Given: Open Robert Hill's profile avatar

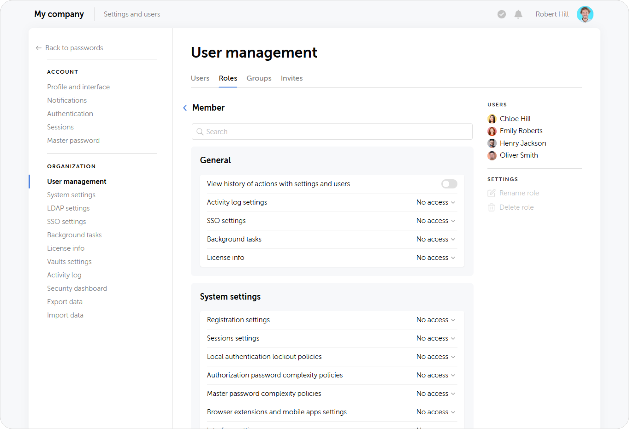Looking at the screenshot, I should pos(585,14).
